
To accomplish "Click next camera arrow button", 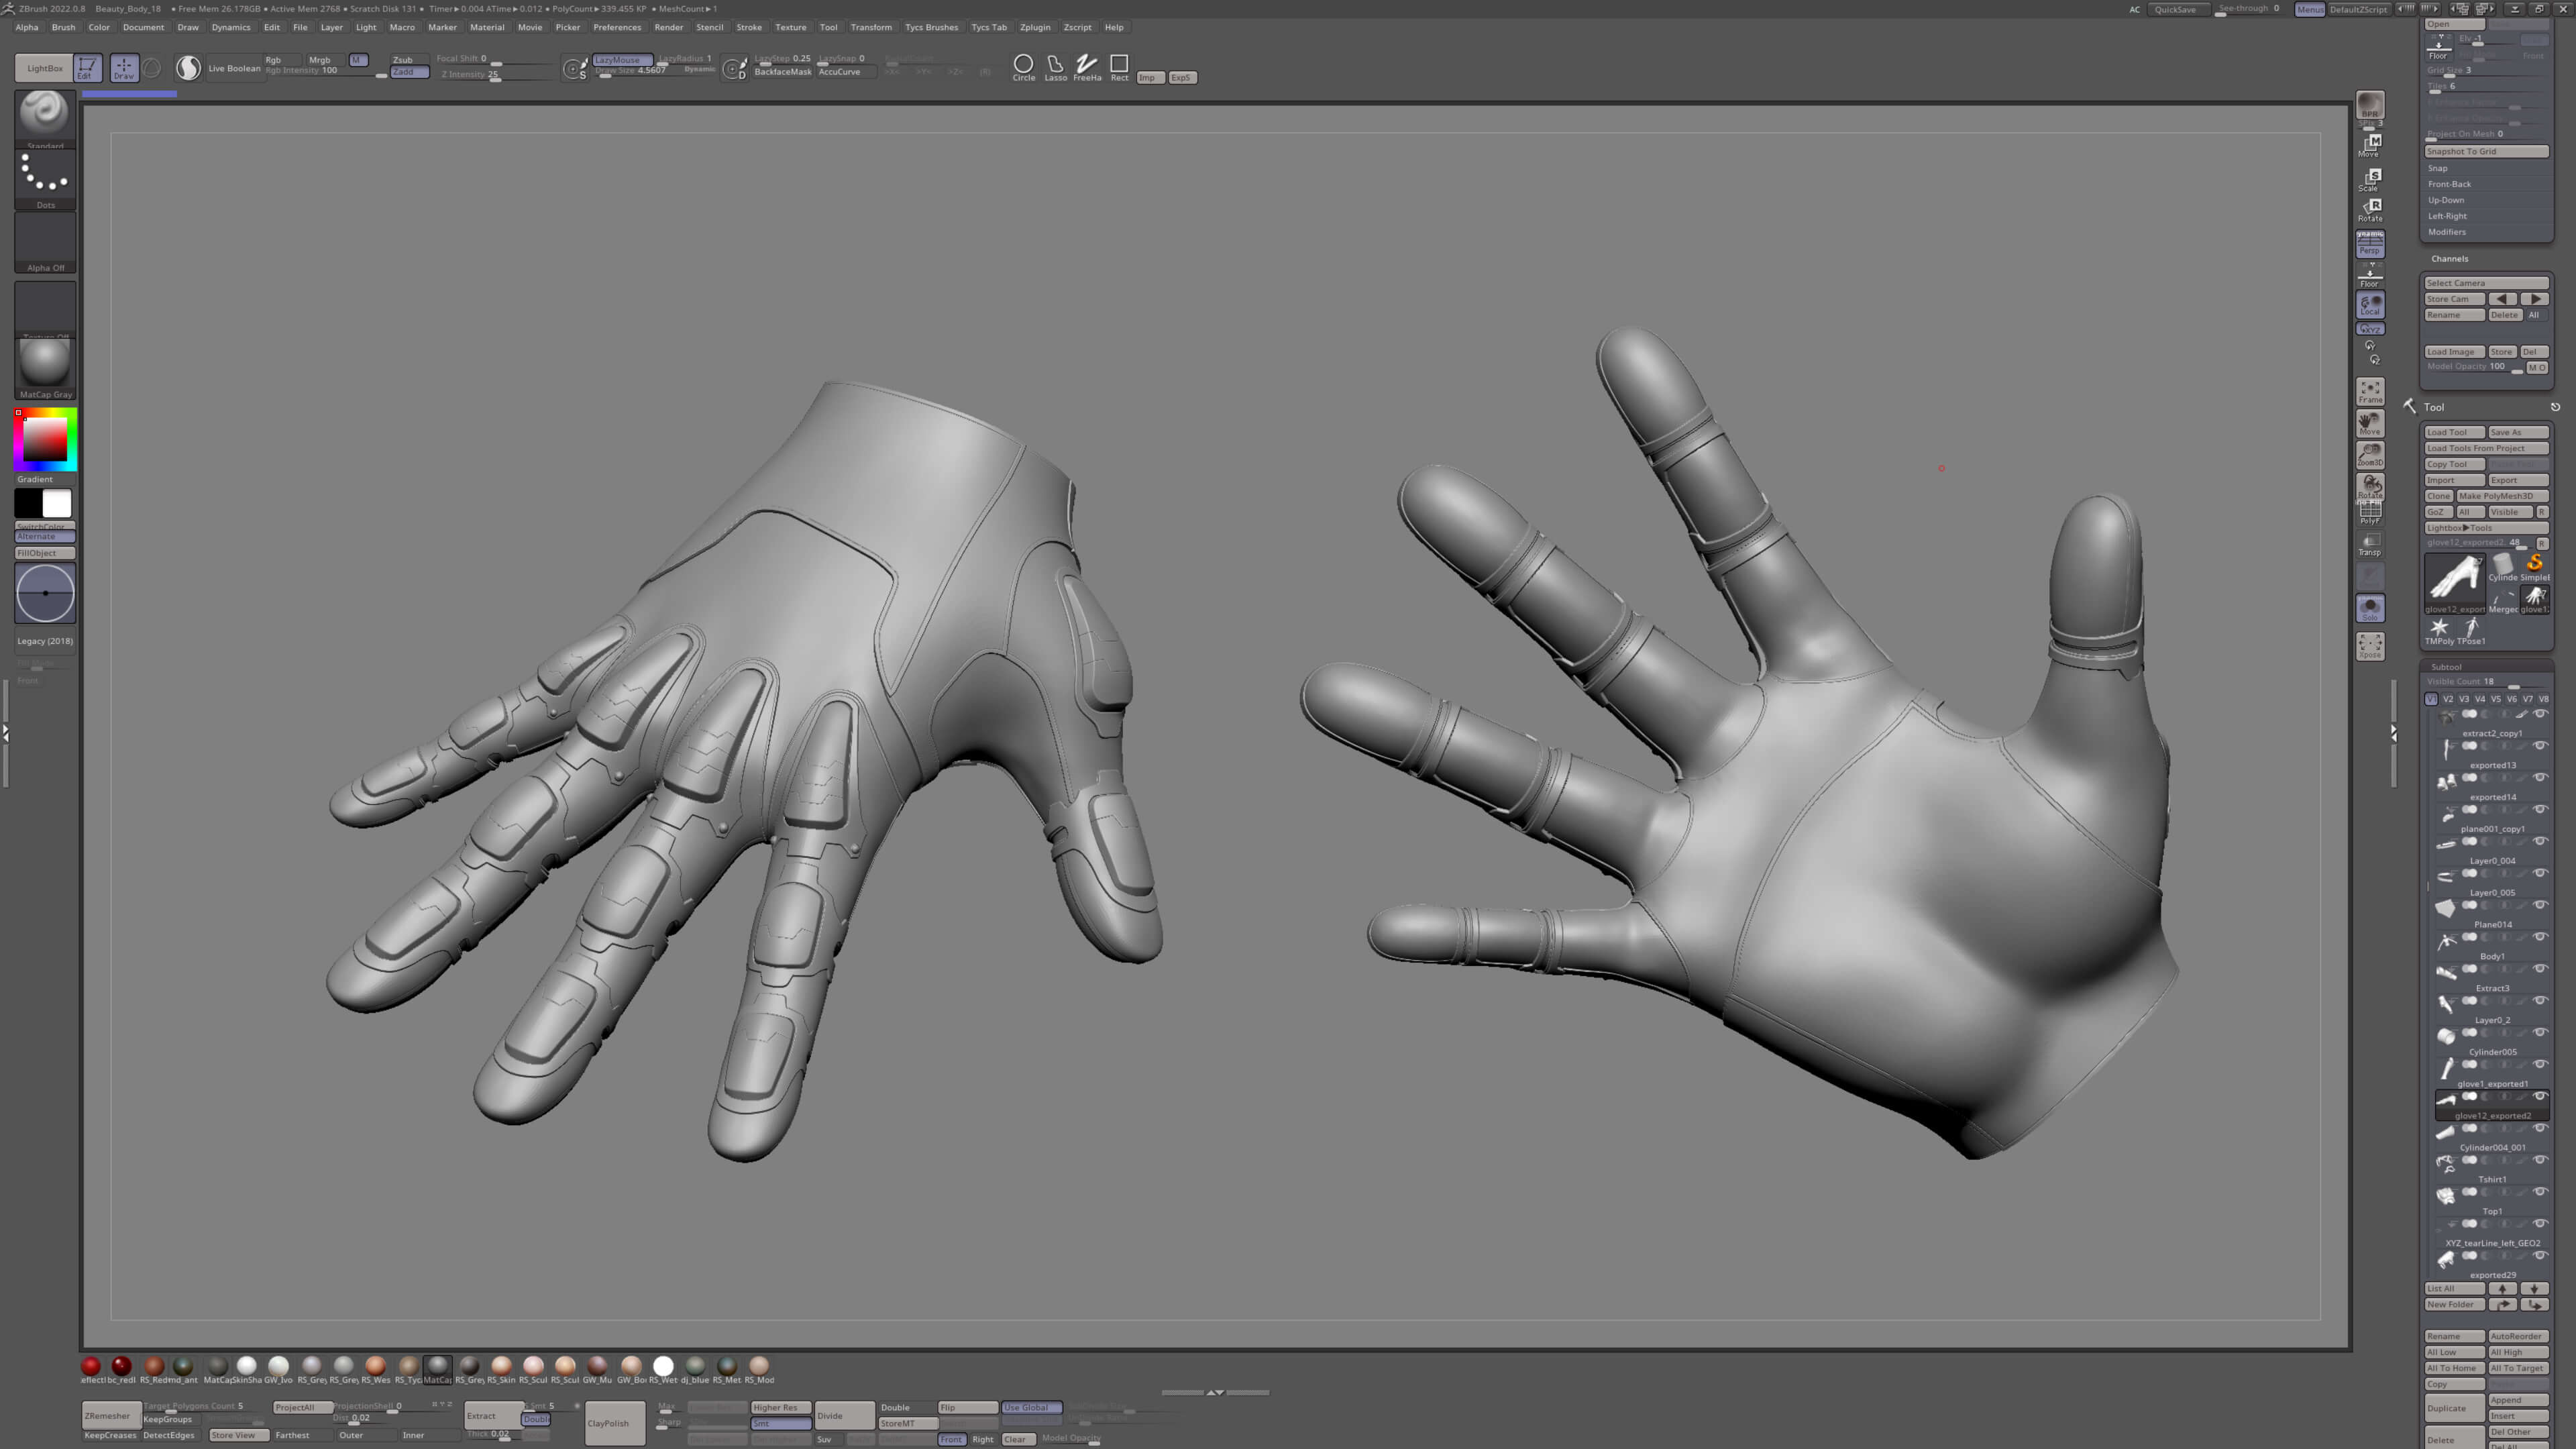I will pyautogui.click(x=2534, y=299).
